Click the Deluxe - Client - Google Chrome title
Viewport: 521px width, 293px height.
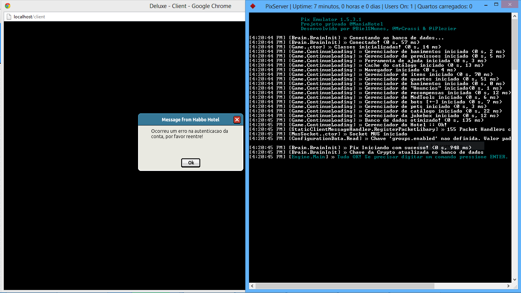[x=190, y=6]
